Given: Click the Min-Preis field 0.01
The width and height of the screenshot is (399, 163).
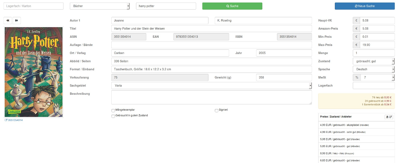Looking at the screenshot, I should [377, 37].
